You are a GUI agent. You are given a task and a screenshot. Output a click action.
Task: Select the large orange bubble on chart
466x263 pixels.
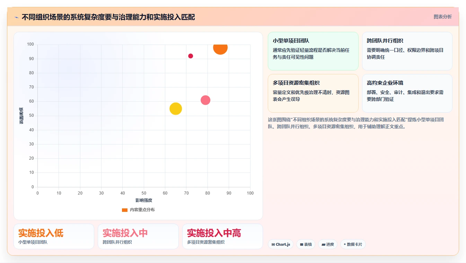tap(220, 48)
